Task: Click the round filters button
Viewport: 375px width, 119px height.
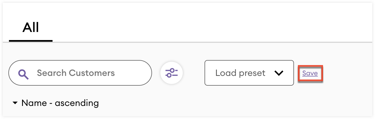Action: click(171, 73)
